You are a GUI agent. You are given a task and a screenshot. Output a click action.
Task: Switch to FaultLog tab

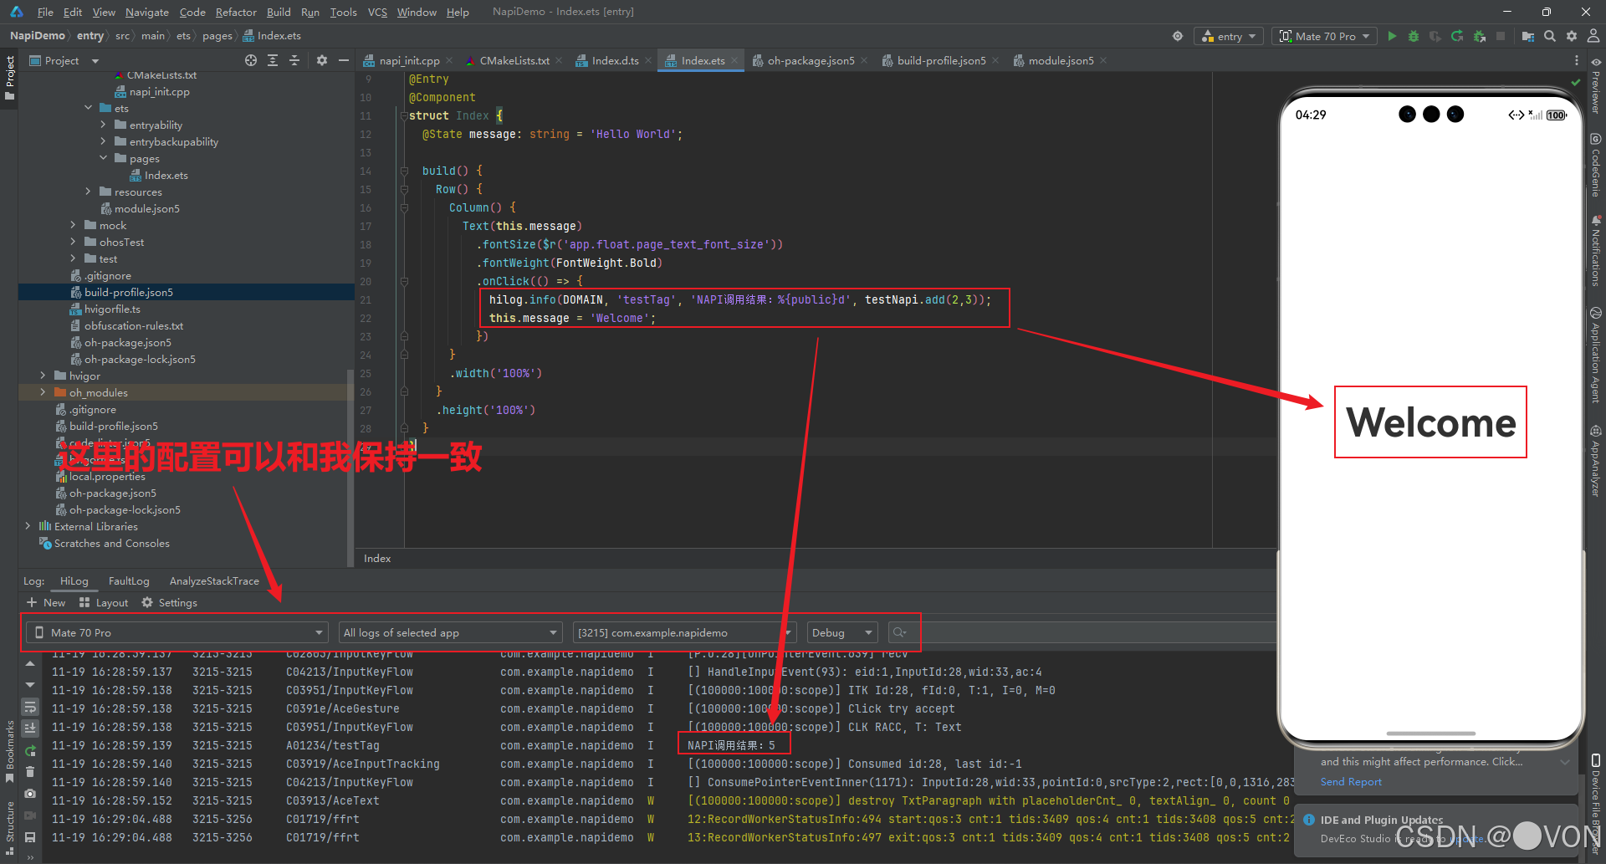coord(129,580)
